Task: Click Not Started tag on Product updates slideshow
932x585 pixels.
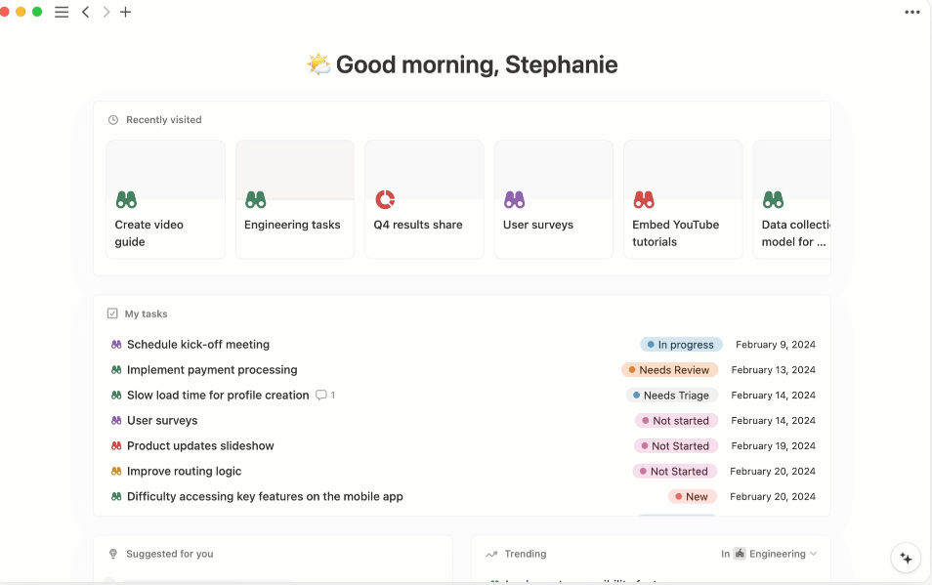Action: [x=676, y=446]
